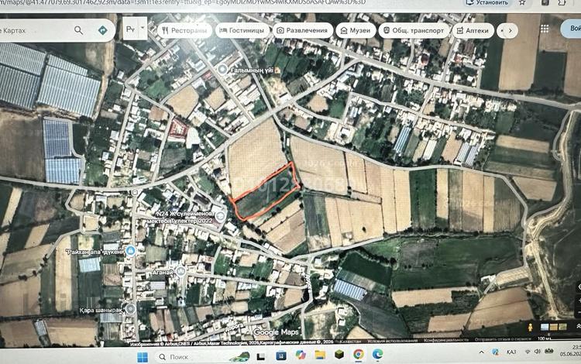Open the N24 Ж.Сулейменов school pin

[221, 216]
